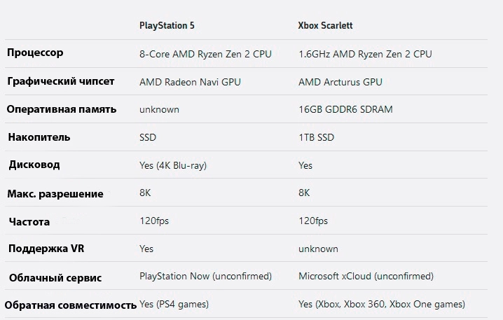Select the Накопитель row label
The height and width of the screenshot is (320, 503).
click(x=39, y=137)
